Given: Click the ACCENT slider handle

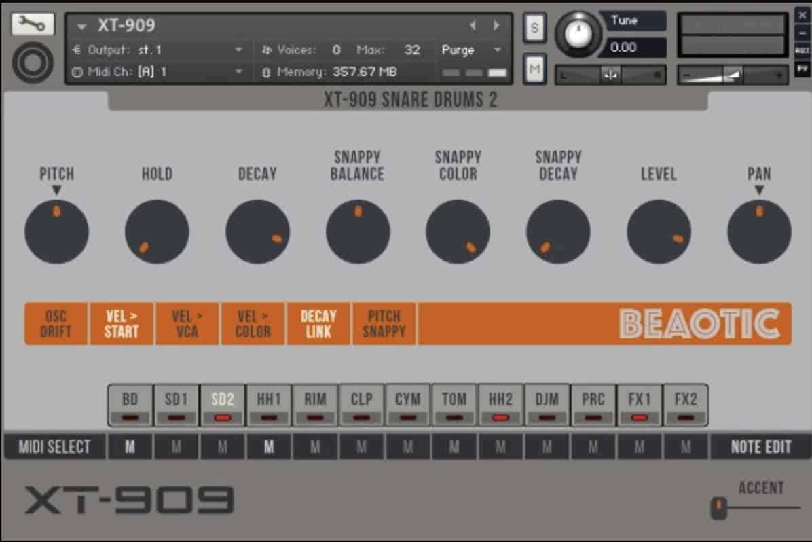Looking at the screenshot, I should [719, 508].
